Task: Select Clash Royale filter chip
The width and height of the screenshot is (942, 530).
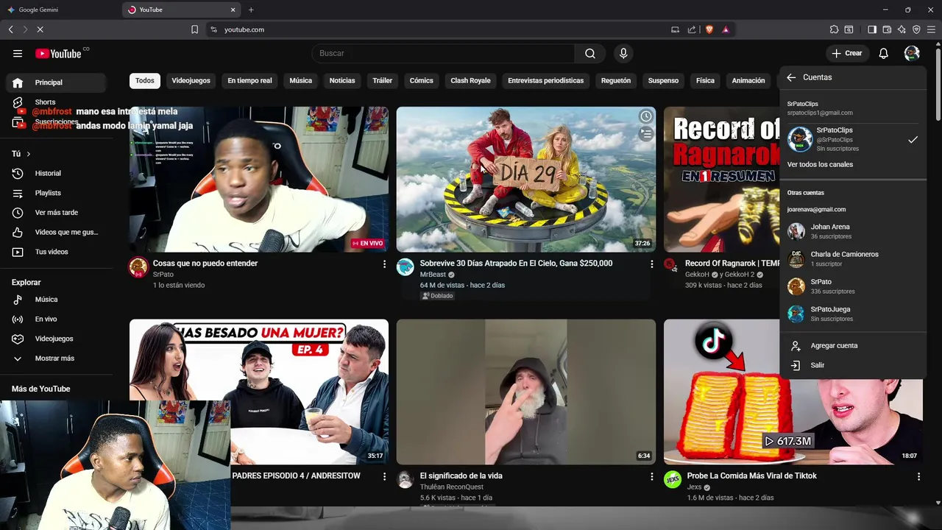Action: [470, 80]
